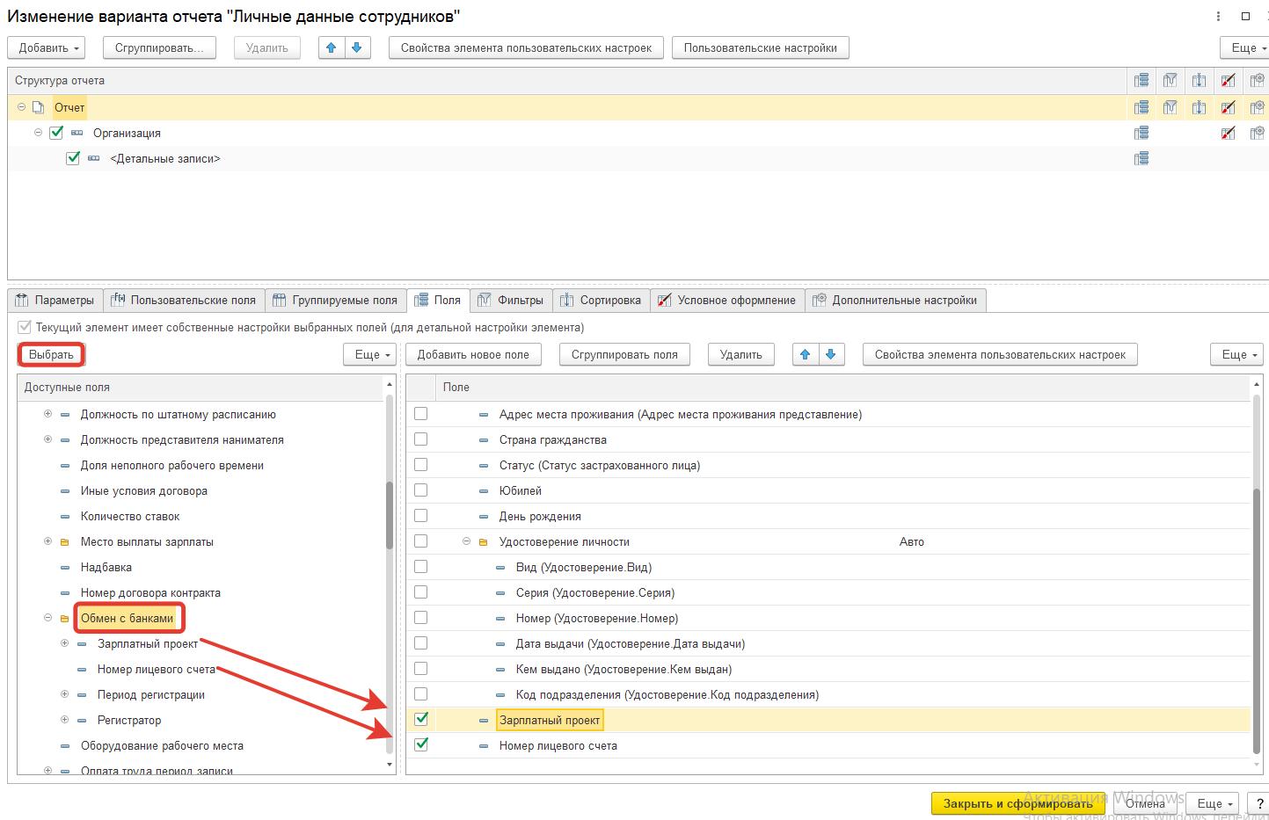Click move field down arrow in fields toolbar

[831, 354]
